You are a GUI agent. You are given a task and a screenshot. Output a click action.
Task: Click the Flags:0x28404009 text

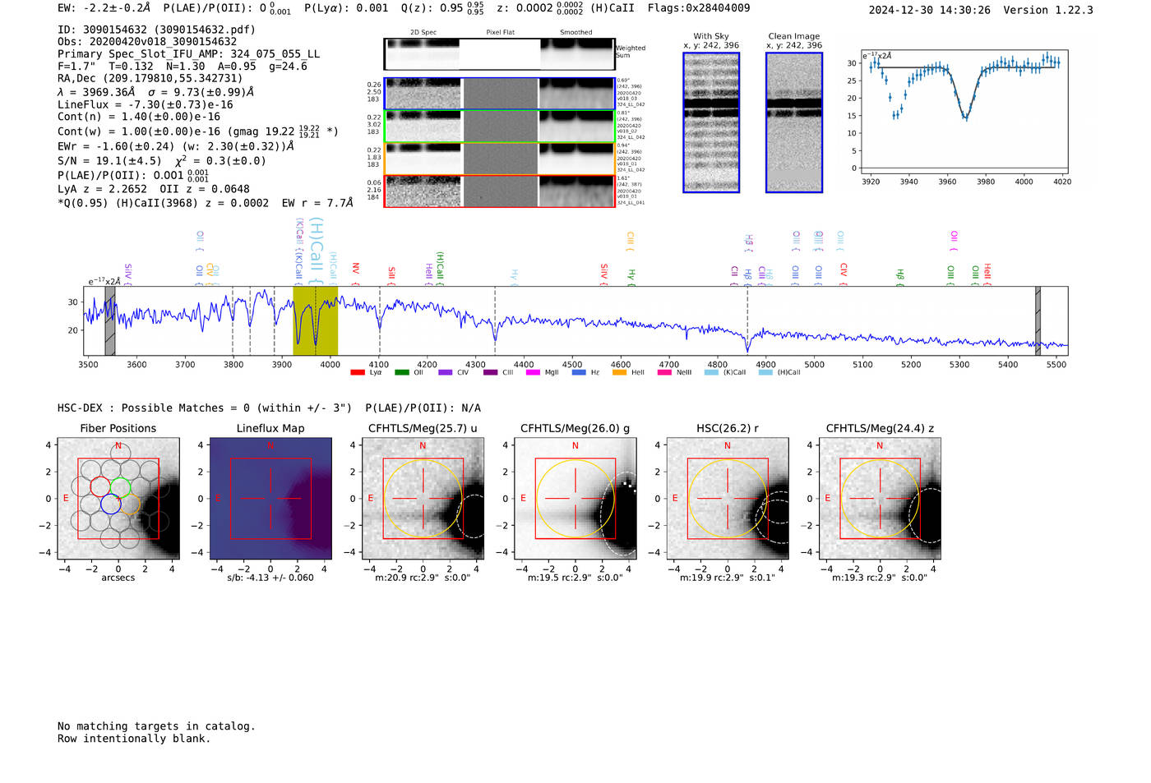[699, 8]
